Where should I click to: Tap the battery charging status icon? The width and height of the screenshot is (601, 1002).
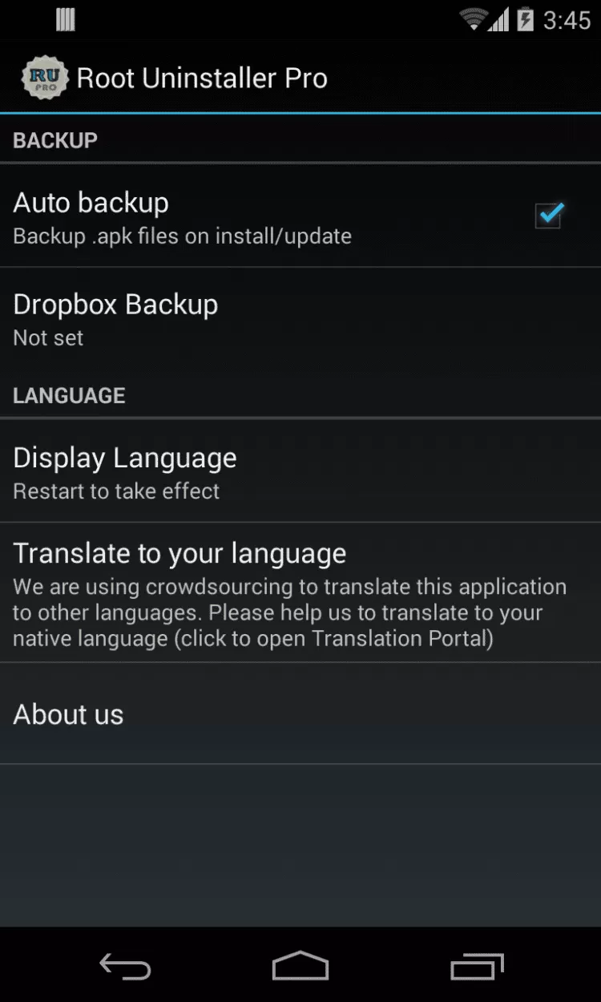coord(526,19)
